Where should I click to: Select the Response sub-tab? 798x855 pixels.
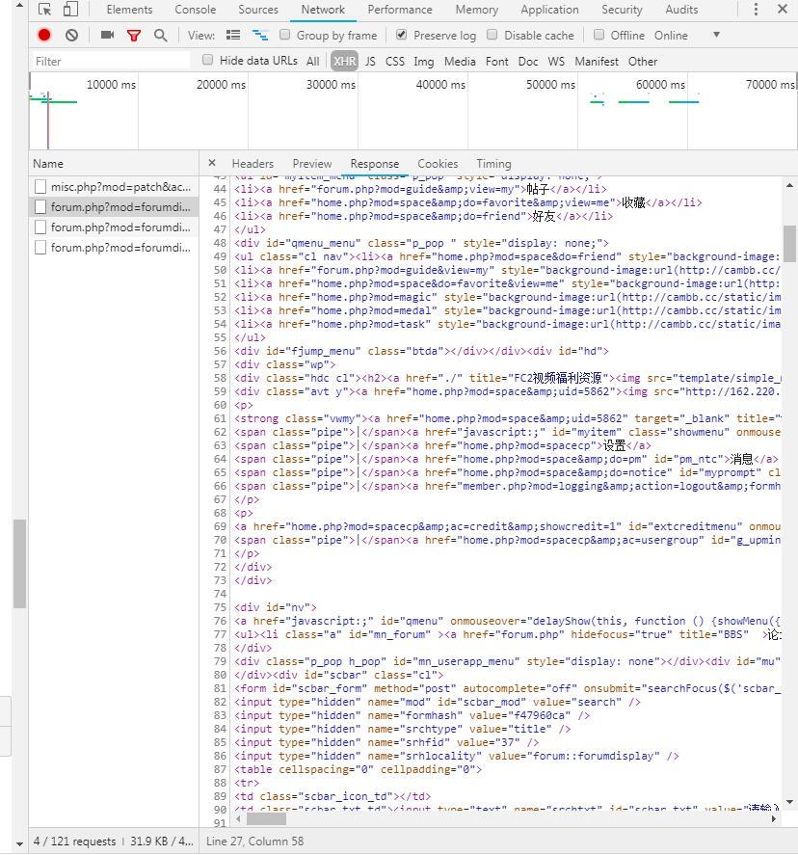pos(375,164)
